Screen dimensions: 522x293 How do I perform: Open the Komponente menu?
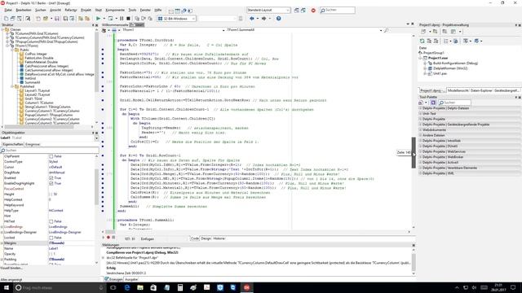tap(115, 11)
